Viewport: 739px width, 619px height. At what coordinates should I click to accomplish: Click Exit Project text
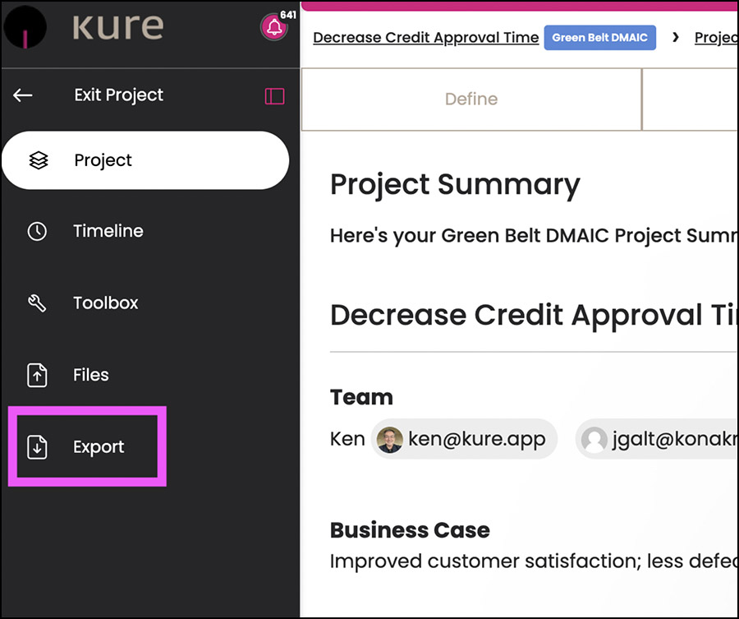pos(119,95)
